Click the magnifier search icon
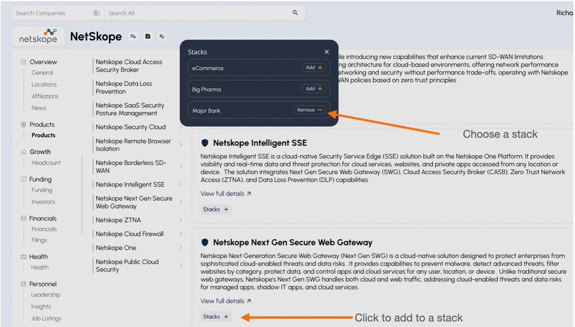 295,13
